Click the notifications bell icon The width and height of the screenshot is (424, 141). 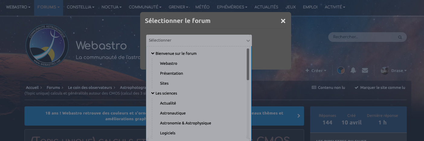pos(353,70)
